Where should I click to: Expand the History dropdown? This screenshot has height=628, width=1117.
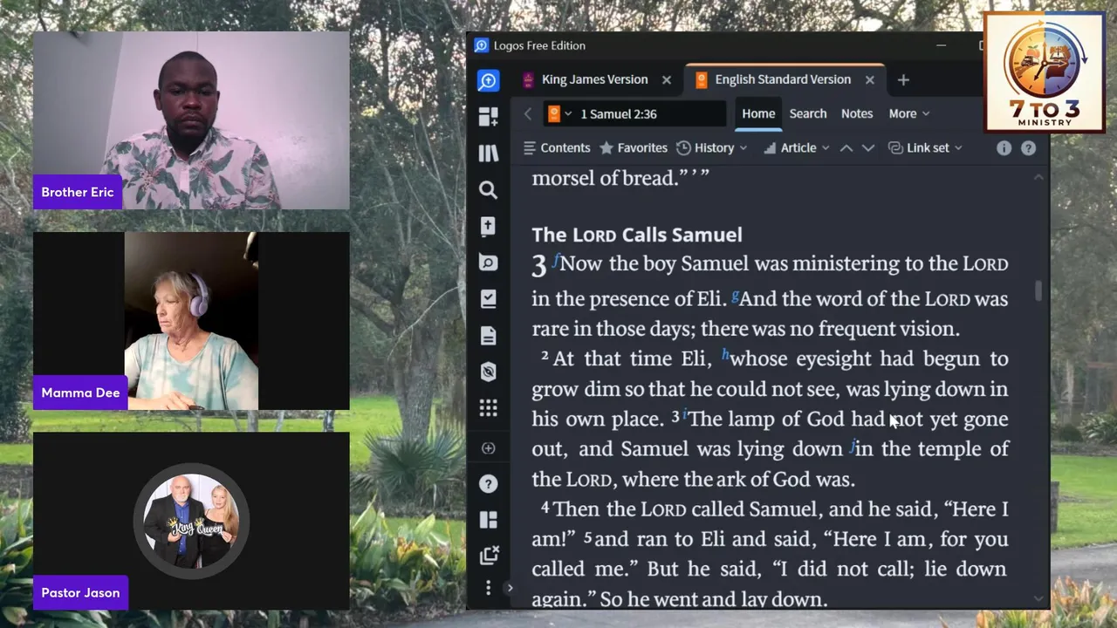(712, 148)
